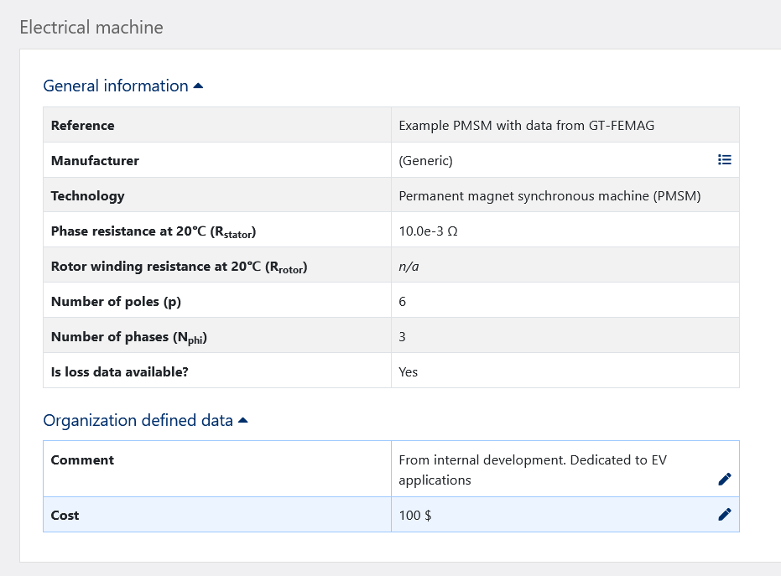781x576 pixels.
Task: Click the 100 $ cost value
Action: coord(415,515)
